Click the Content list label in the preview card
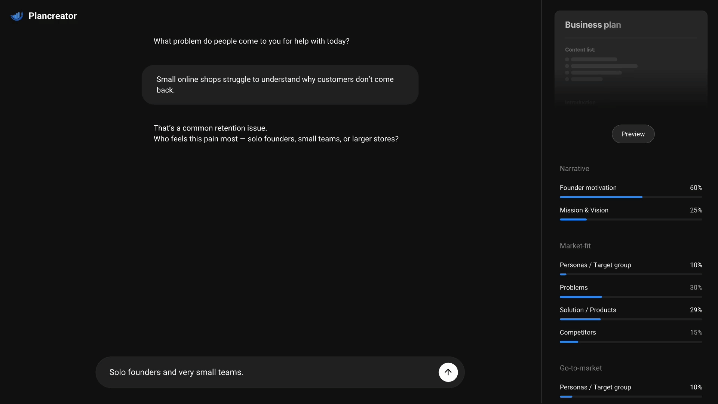The image size is (718, 404). 580,50
